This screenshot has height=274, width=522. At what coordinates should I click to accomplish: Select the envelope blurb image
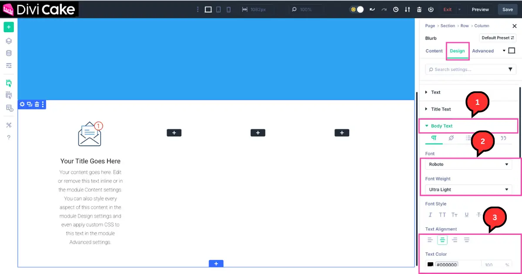click(90, 134)
